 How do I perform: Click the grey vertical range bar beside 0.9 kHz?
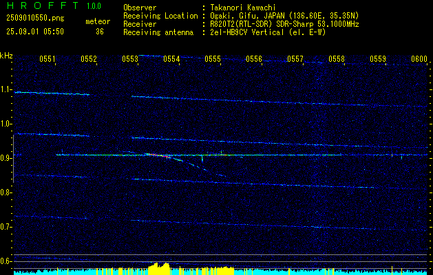pyautogui.click(x=13, y=159)
